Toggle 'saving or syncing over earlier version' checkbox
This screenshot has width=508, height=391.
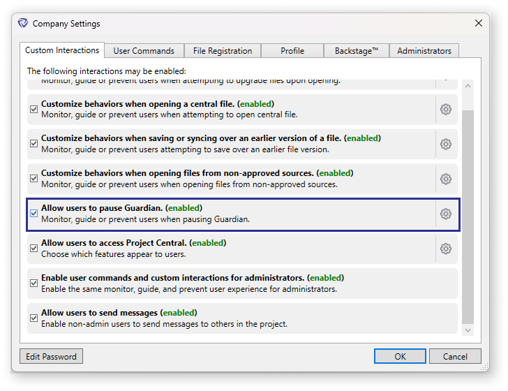33,144
